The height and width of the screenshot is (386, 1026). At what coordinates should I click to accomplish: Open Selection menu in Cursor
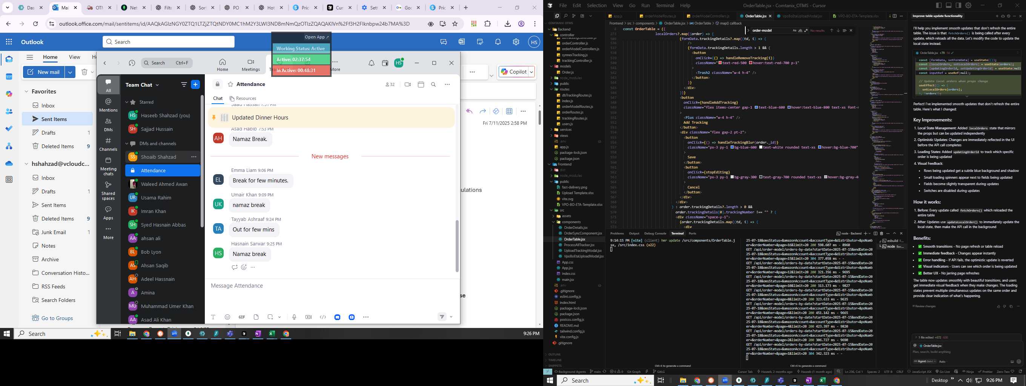tap(597, 5)
